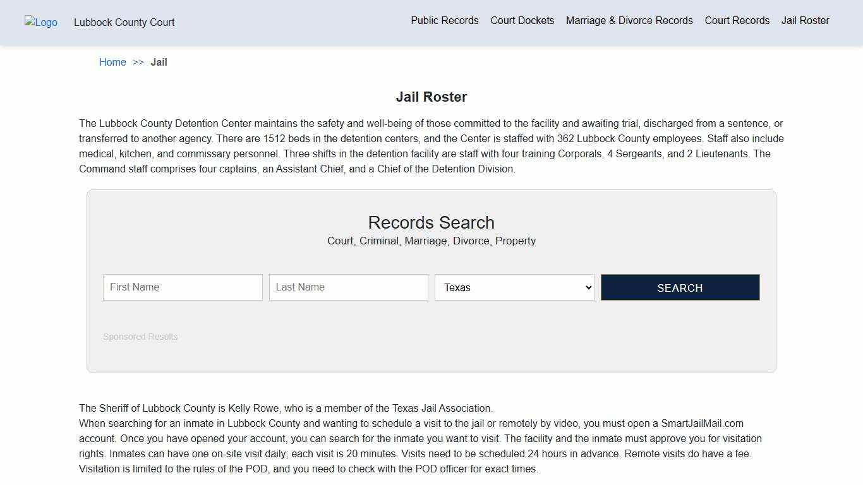Screen dimensions: 863x485
Task: Navigate to Marriage & Divorce Records
Action: click(629, 20)
